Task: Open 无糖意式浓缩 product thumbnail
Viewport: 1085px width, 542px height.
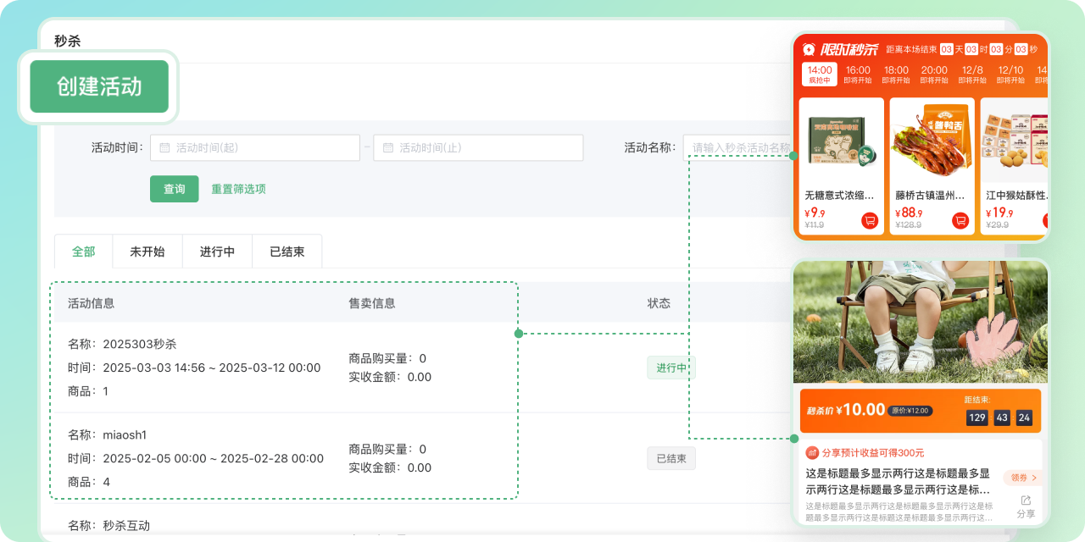Action: point(842,140)
